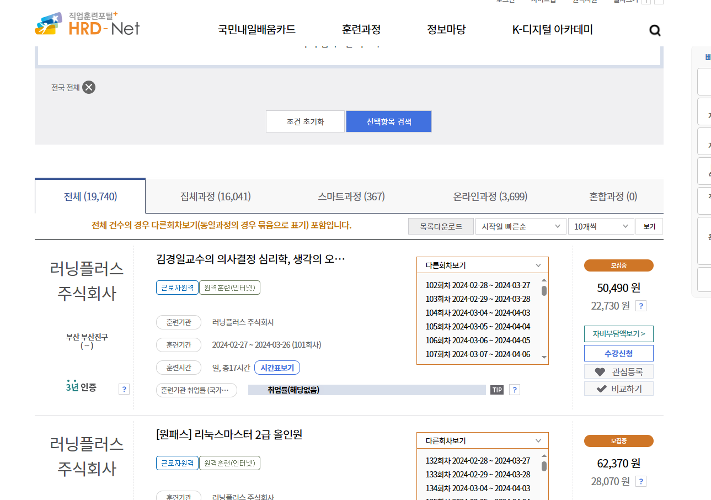
Task: Click the 부산 부산진구 location text
Action: (87, 337)
